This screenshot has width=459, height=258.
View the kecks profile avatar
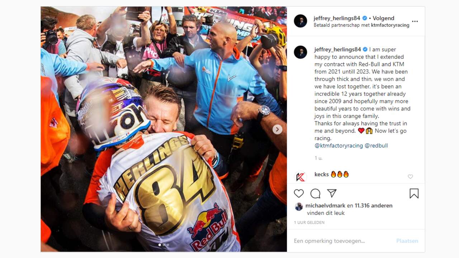301,177
